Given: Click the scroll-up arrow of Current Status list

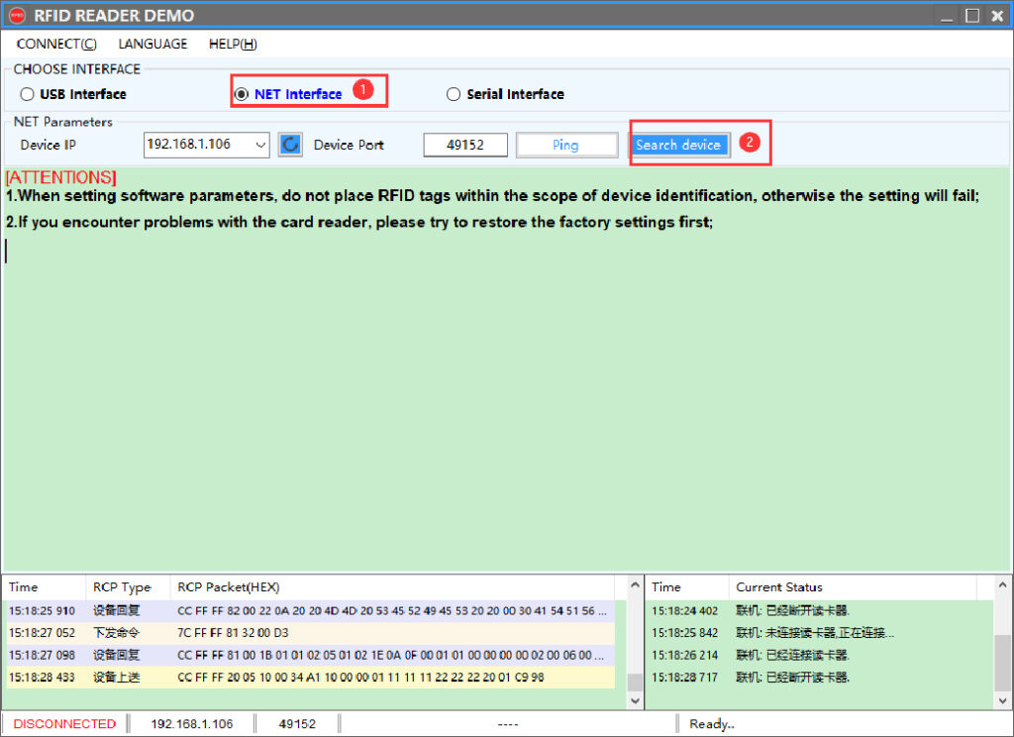Looking at the screenshot, I should coord(1002,584).
